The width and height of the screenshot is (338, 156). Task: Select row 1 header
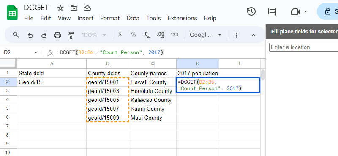click(x=8, y=73)
